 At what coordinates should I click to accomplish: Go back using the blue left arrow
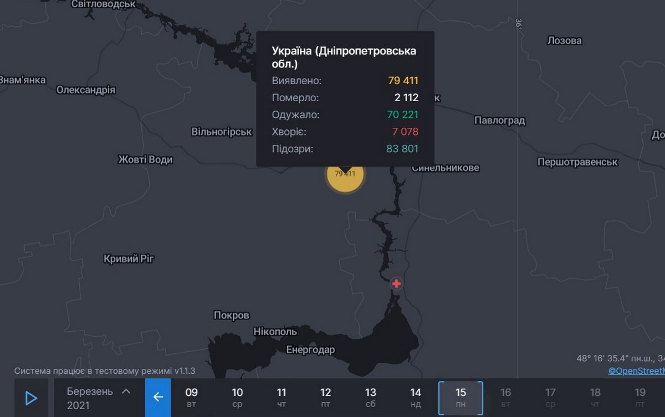[158, 397]
